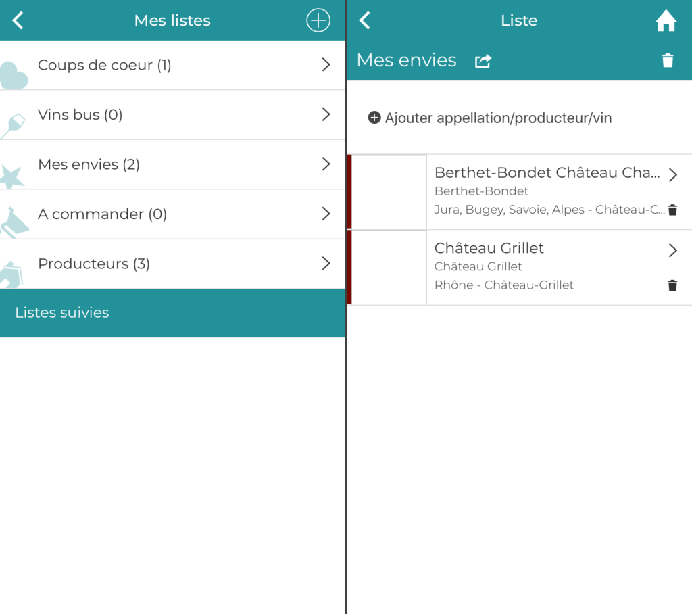This screenshot has width=692, height=614.
Task: Go back from Mes listes screen
Action: (18, 20)
